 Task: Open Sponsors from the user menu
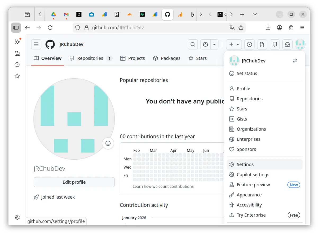pos(264,149)
